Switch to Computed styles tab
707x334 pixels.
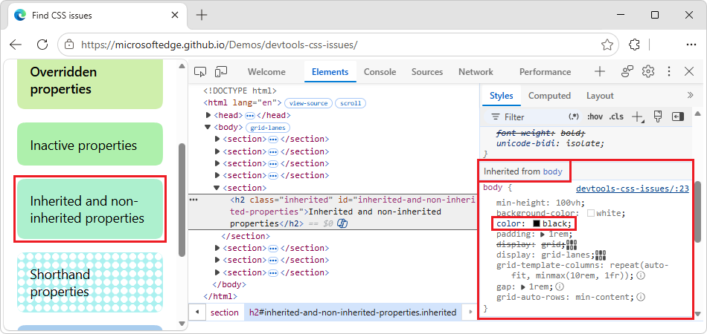pos(549,96)
